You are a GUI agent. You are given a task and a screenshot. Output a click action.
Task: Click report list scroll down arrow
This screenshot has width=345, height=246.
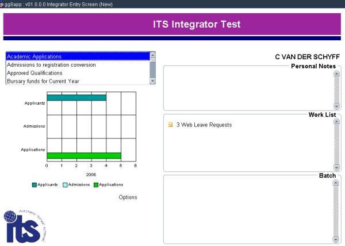[x=152, y=81]
